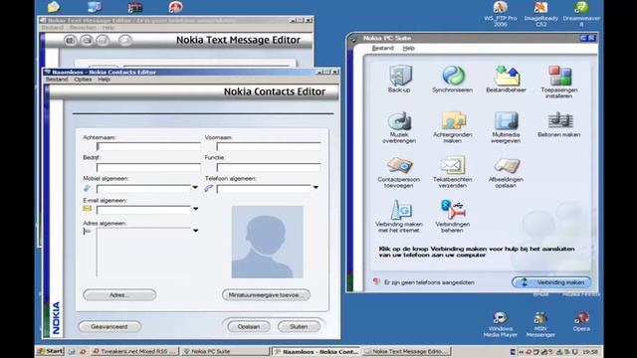Screen dimensions: 637x358
Task: Launch Multimedia weergeven icon
Action: [x=506, y=127]
